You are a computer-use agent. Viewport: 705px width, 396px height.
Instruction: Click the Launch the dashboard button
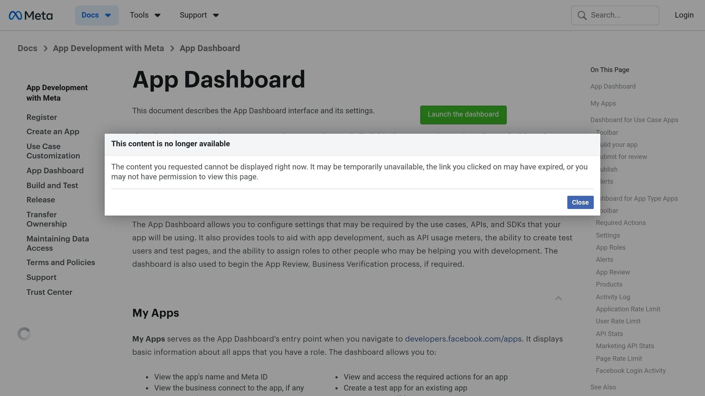click(x=463, y=114)
